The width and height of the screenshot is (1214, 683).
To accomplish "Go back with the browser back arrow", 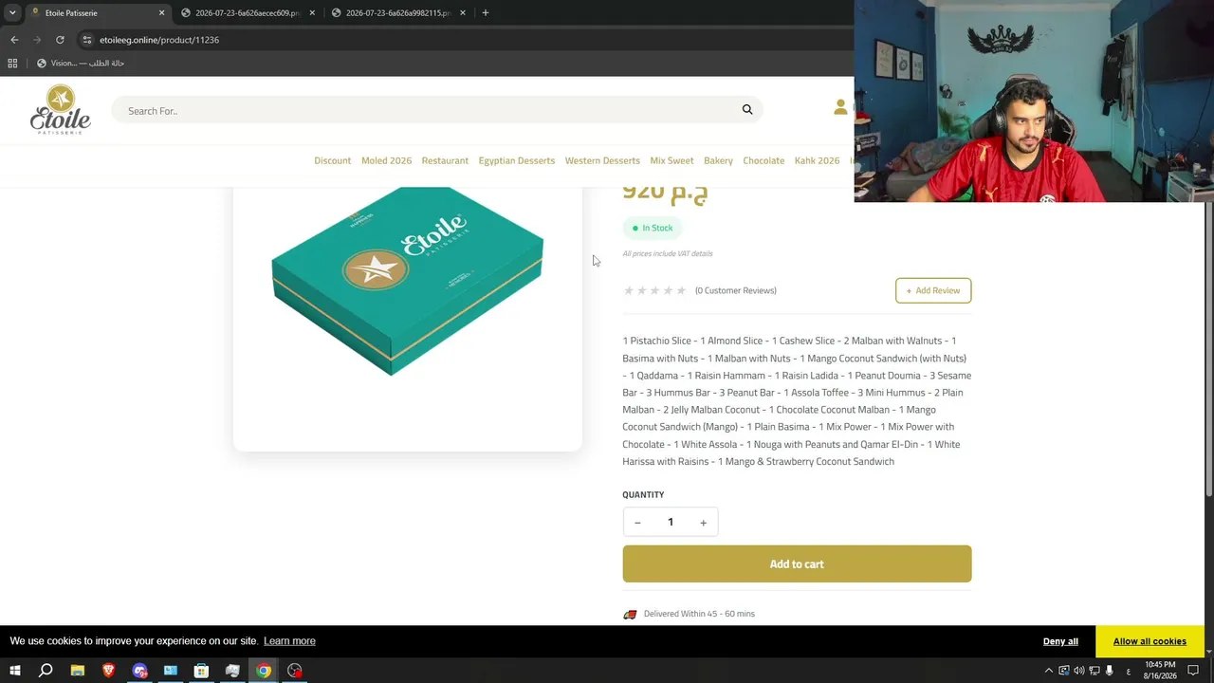I will click(x=14, y=40).
